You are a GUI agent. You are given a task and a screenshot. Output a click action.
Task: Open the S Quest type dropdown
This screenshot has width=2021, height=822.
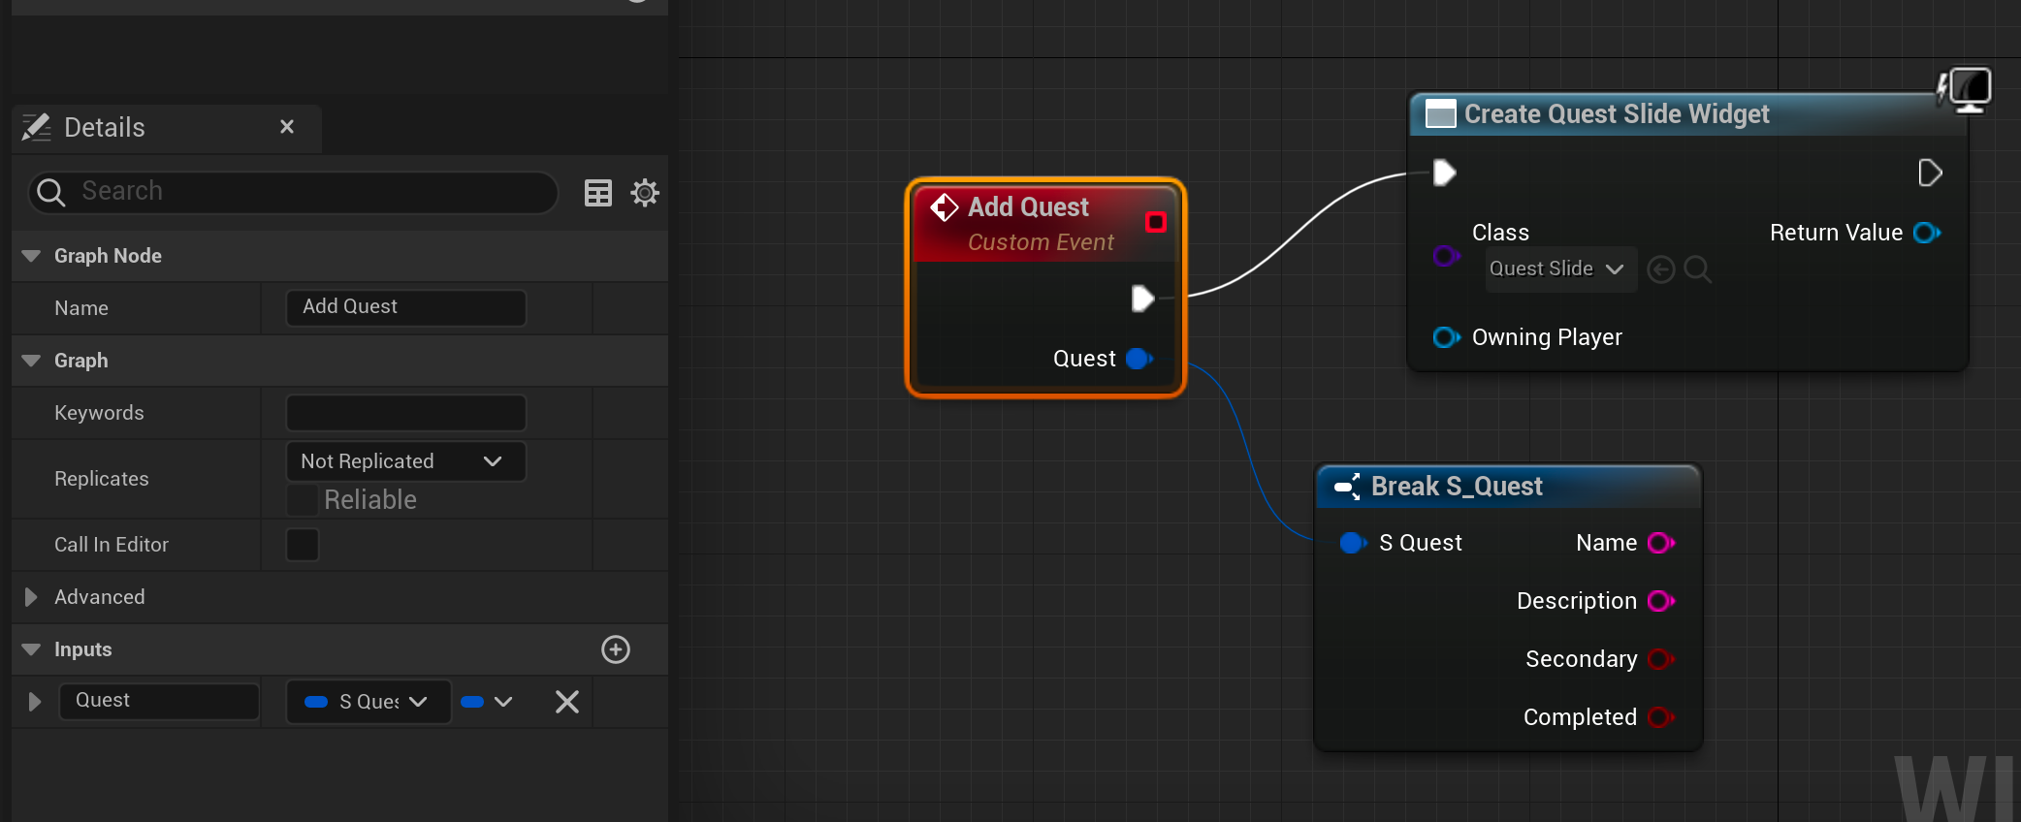tap(369, 702)
